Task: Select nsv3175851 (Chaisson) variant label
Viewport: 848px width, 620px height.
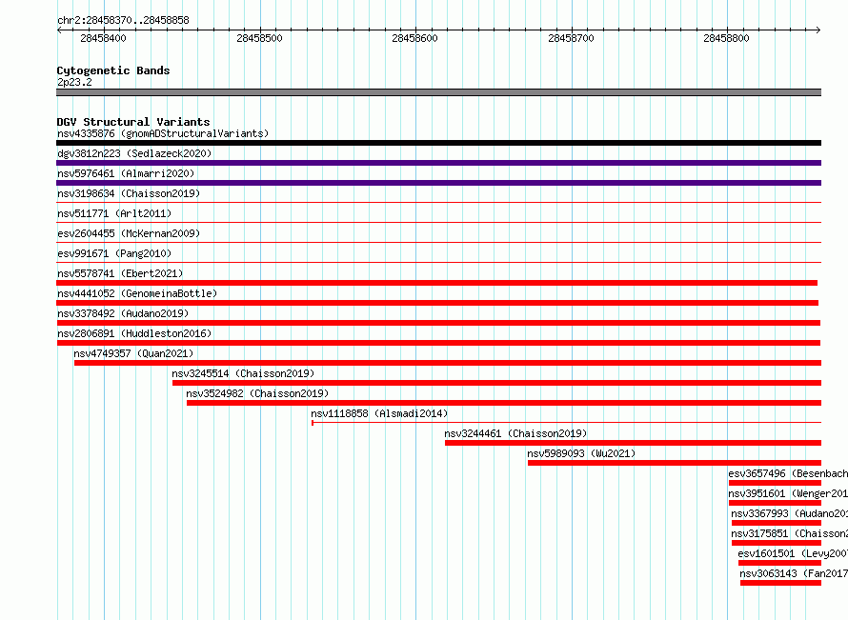Action: pos(789,533)
